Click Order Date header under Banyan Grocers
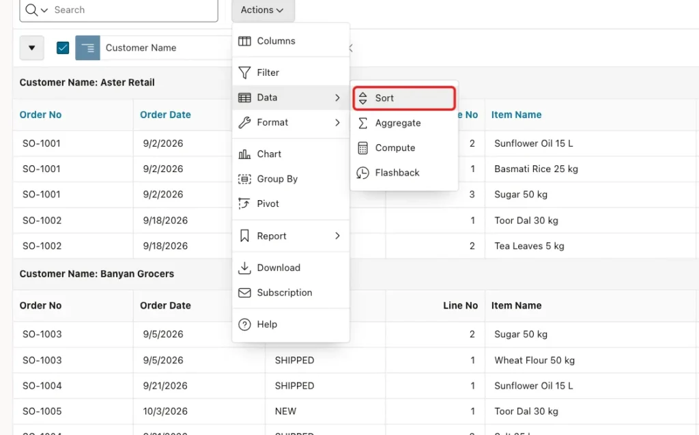Image resolution: width=699 pixels, height=435 pixels. click(x=165, y=306)
